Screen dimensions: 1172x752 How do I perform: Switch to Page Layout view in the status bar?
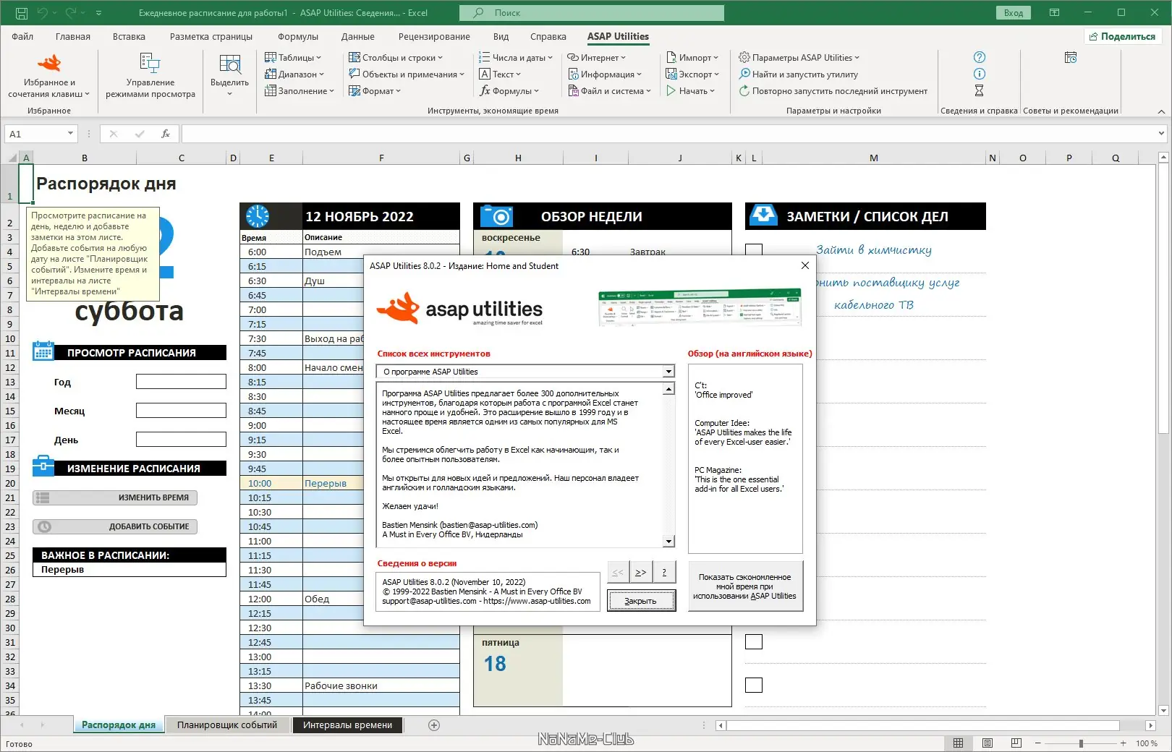[x=988, y=743]
